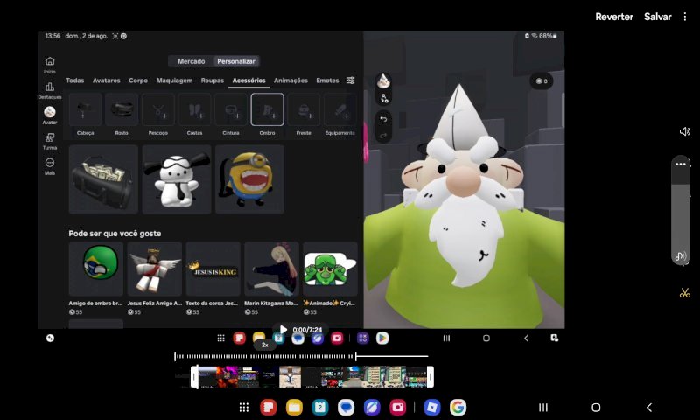
Task: Select the laughing minion accessory
Action: [249, 179]
